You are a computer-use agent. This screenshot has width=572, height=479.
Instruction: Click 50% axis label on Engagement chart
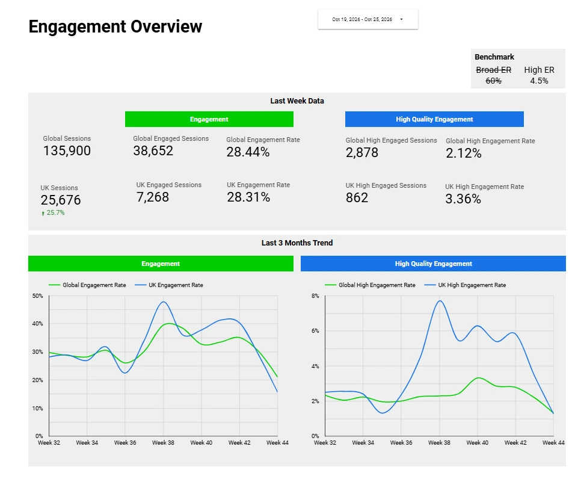(37, 295)
